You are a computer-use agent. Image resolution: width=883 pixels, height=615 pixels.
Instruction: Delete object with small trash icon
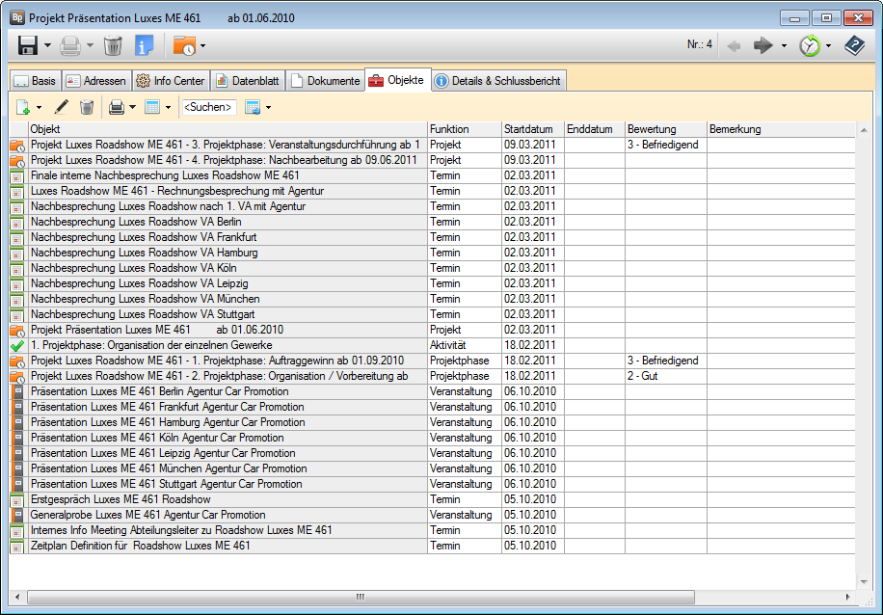[x=87, y=107]
